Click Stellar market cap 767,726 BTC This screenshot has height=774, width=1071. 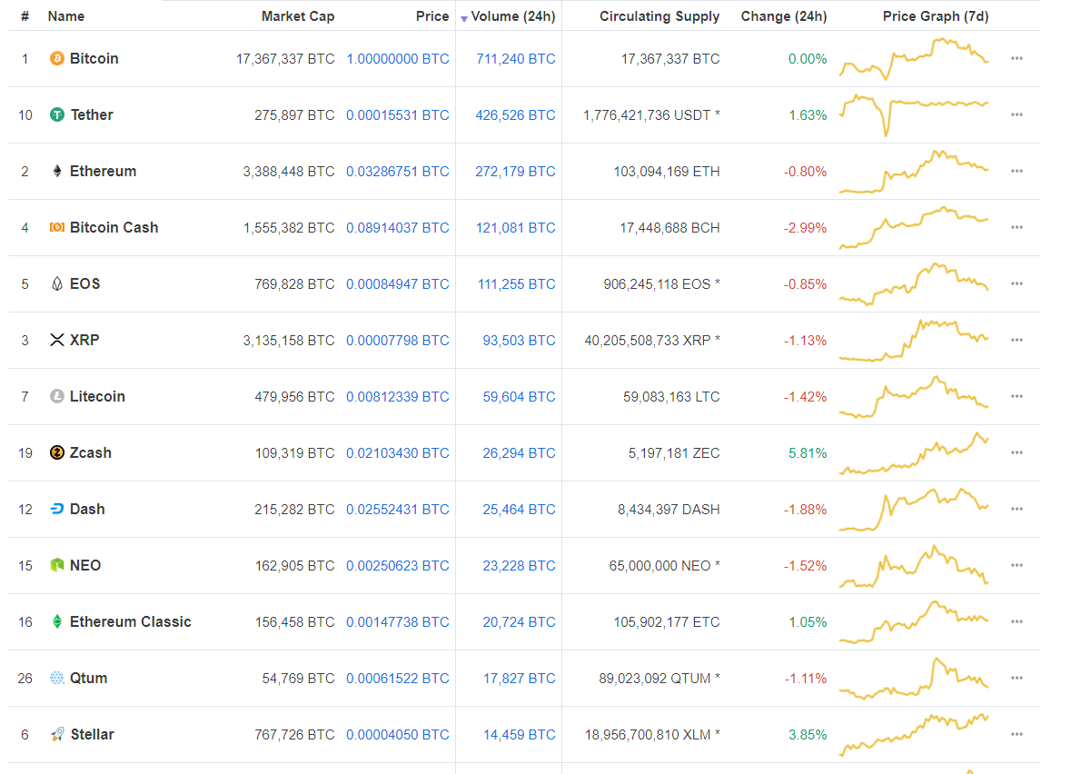(294, 735)
